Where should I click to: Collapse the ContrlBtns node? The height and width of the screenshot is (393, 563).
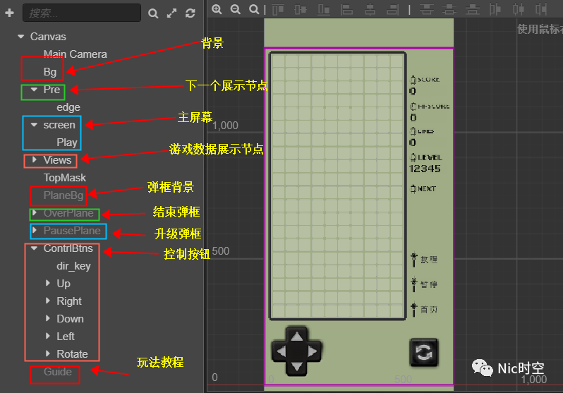coord(34,248)
